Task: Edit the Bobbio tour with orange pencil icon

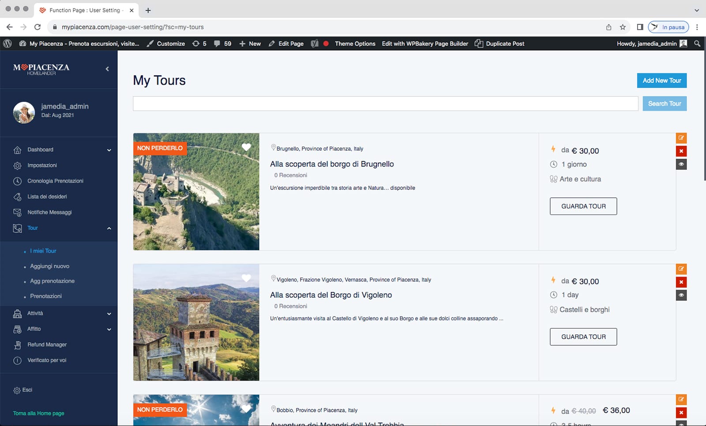Action: click(681, 400)
